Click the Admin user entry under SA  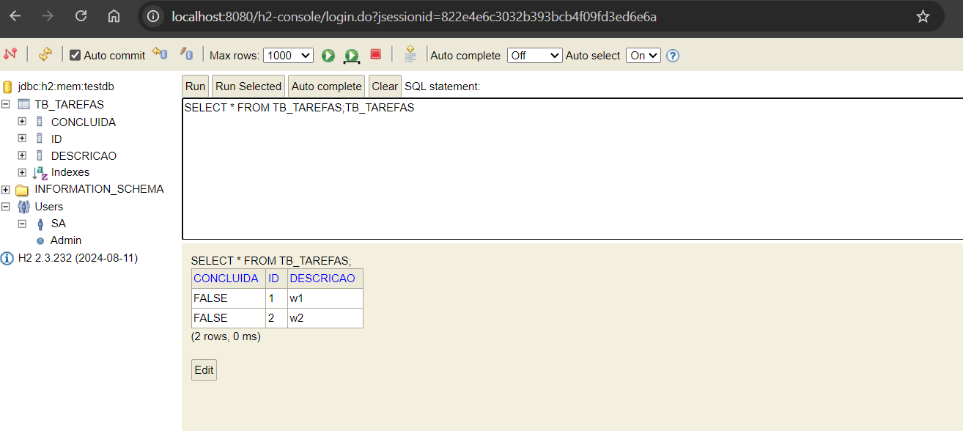pyautogui.click(x=66, y=240)
